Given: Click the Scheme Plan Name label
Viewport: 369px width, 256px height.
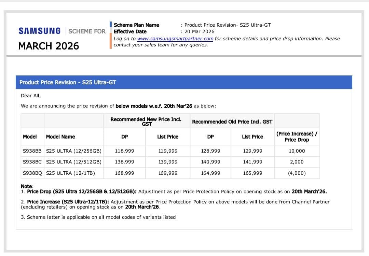Looking at the screenshot, I should pyautogui.click(x=136, y=25).
